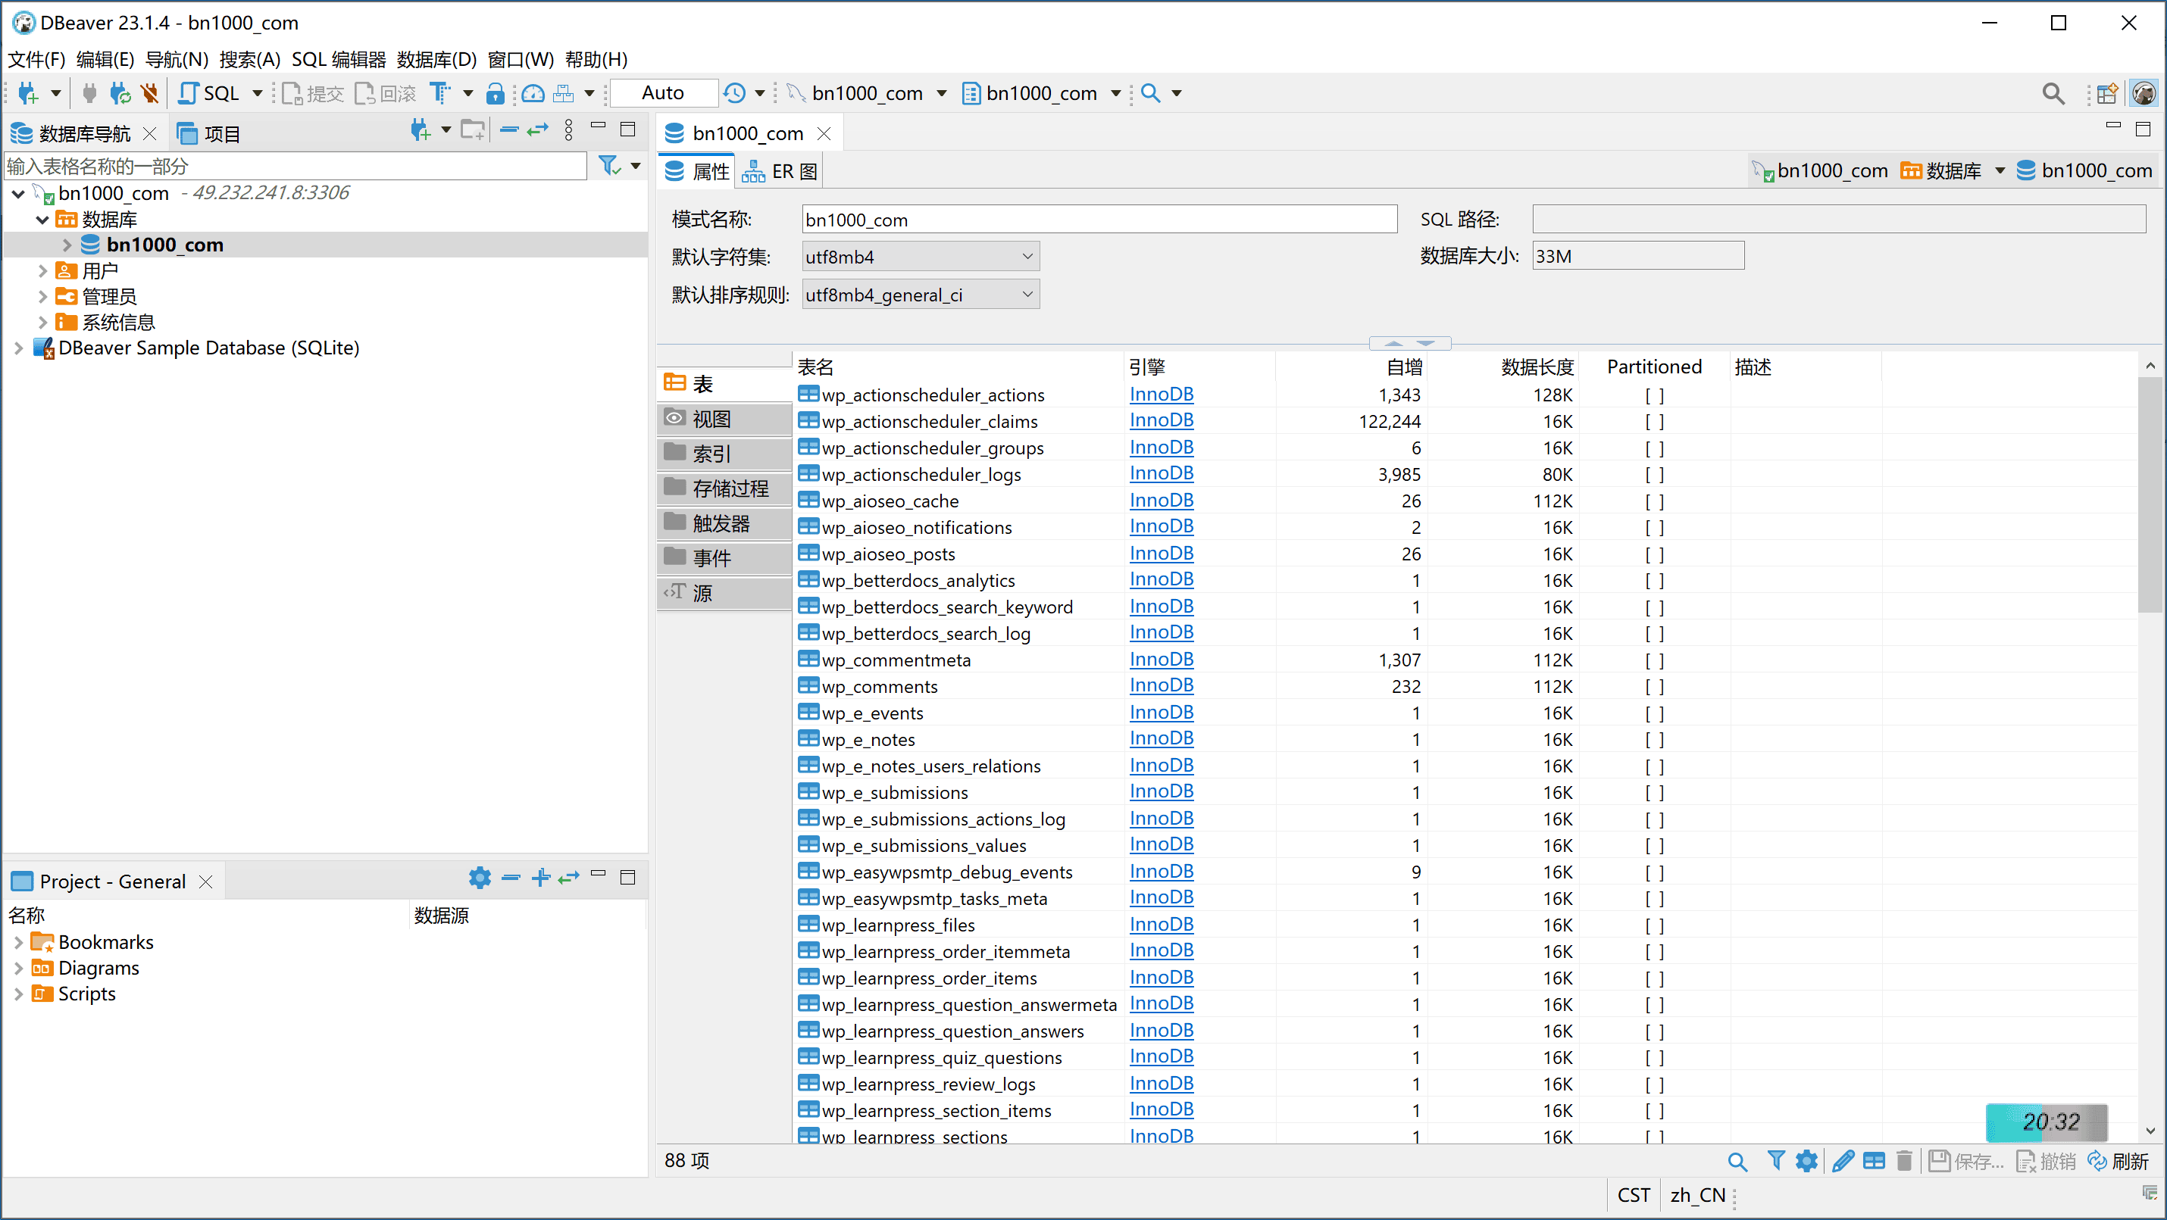Expand the Bookmarks folder in Project panel

(18, 943)
